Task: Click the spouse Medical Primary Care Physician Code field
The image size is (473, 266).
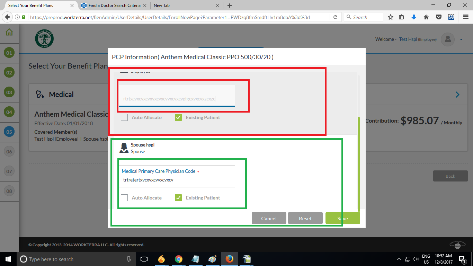Action: 177,180
